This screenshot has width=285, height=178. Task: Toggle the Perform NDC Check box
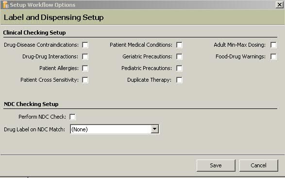click(x=72, y=117)
